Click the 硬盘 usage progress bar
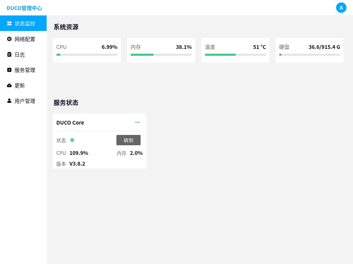 pyautogui.click(x=309, y=55)
